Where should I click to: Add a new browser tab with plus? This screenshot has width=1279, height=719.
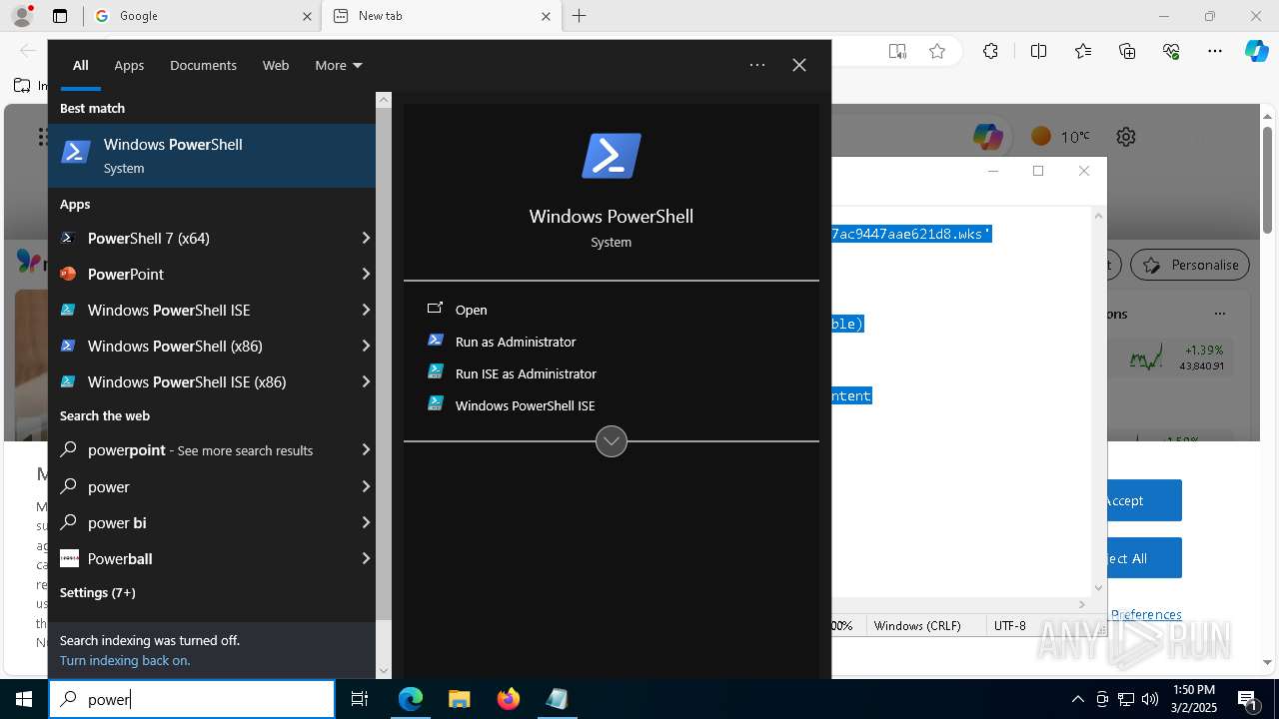click(x=580, y=16)
